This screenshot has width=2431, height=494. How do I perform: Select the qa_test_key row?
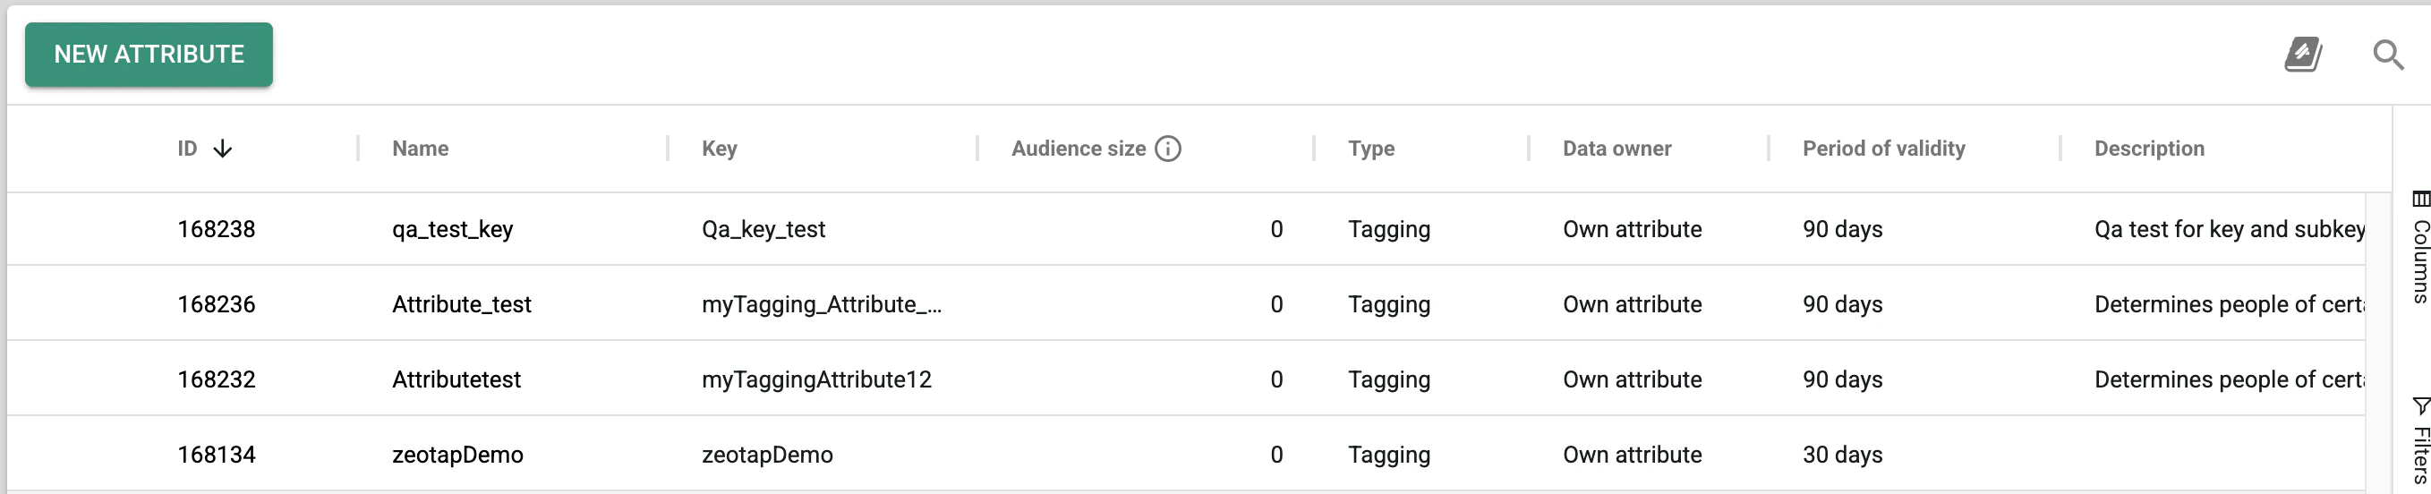(1186, 229)
